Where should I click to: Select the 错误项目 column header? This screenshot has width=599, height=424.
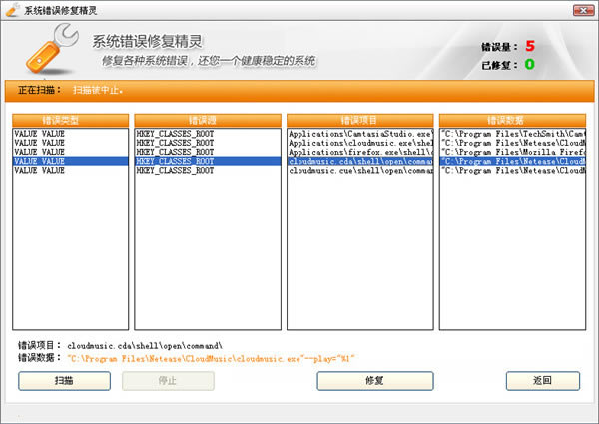point(359,120)
